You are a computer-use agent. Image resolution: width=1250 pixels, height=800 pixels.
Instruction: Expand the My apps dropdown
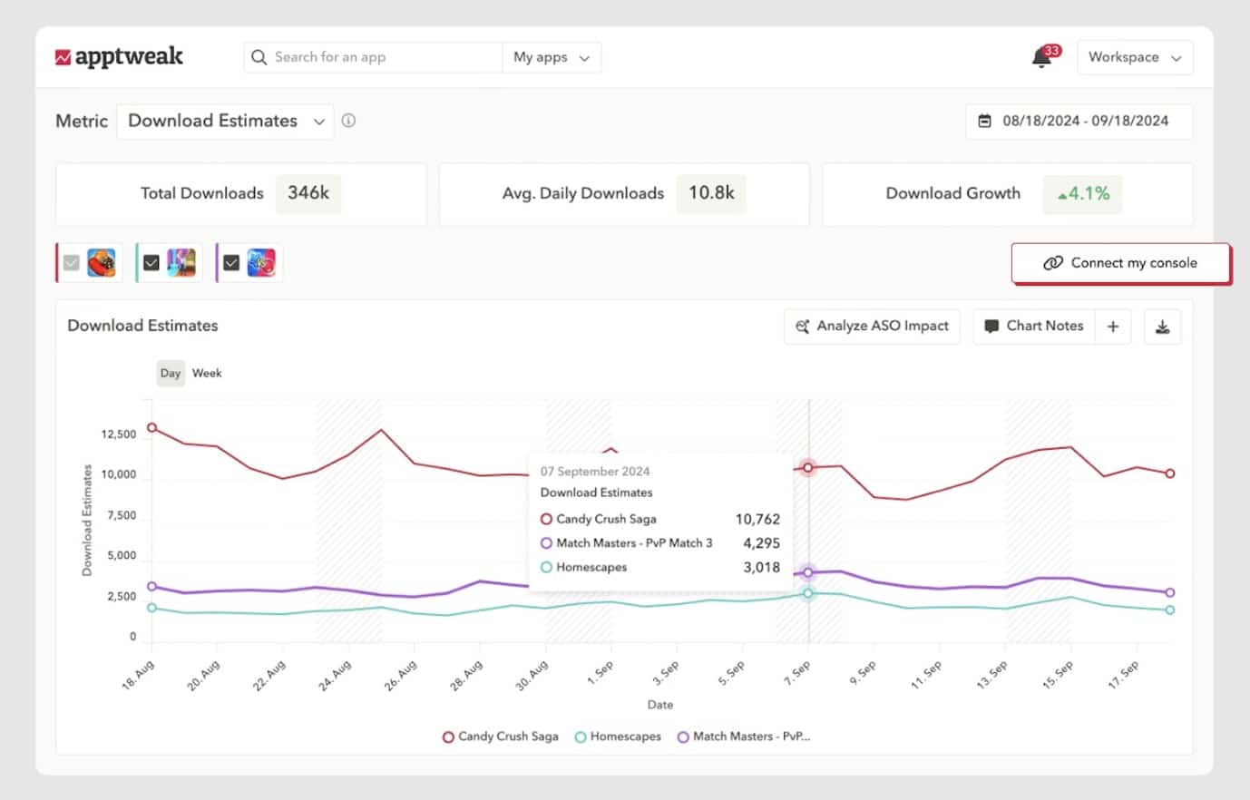552,57
